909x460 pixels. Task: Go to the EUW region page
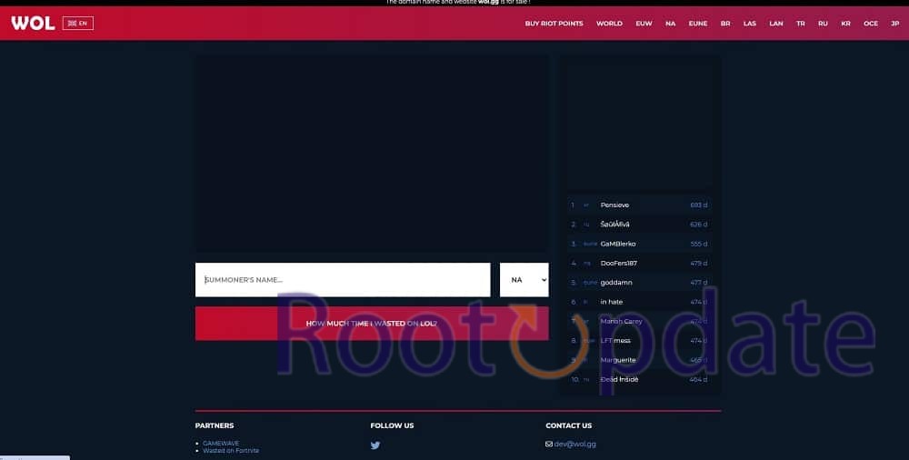(644, 24)
